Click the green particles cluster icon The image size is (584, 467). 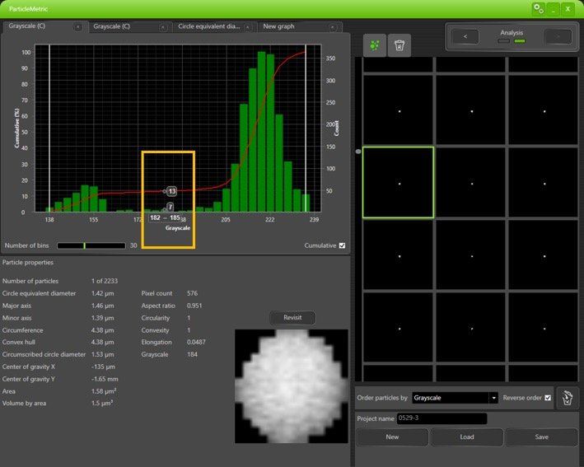coord(375,46)
